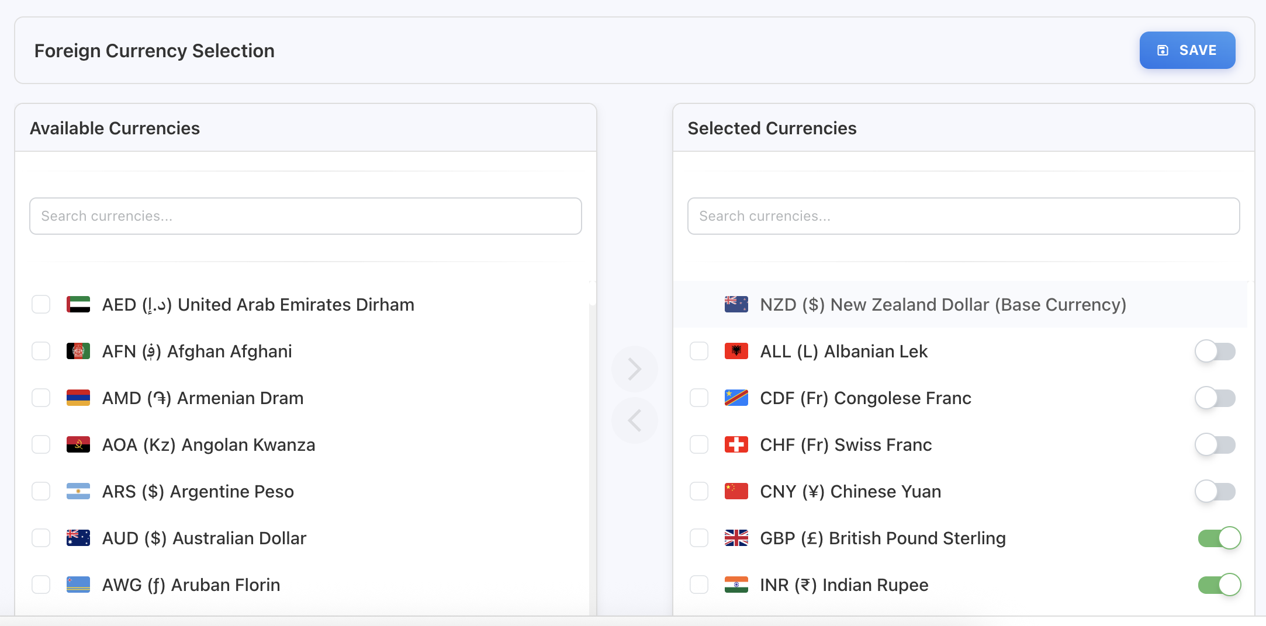Image resolution: width=1266 pixels, height=626 pixels.
Task: Disable the British Pound Sterling toggle
Action: 1219,538
